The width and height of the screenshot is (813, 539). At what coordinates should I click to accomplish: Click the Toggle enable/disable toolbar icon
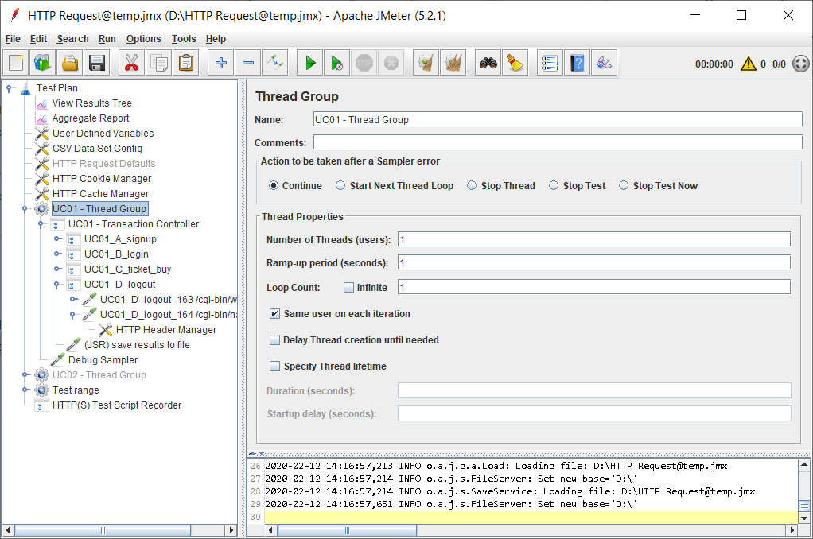point(274,64)
